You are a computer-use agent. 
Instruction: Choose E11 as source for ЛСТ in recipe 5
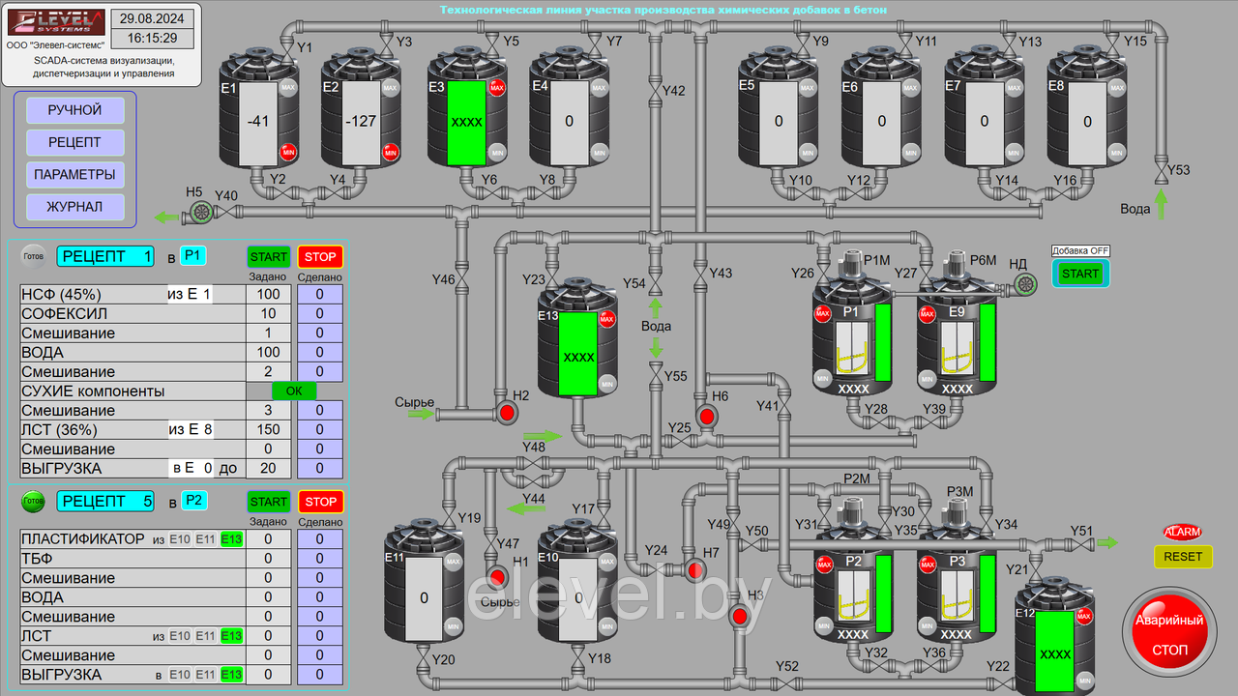pos(206,636)
